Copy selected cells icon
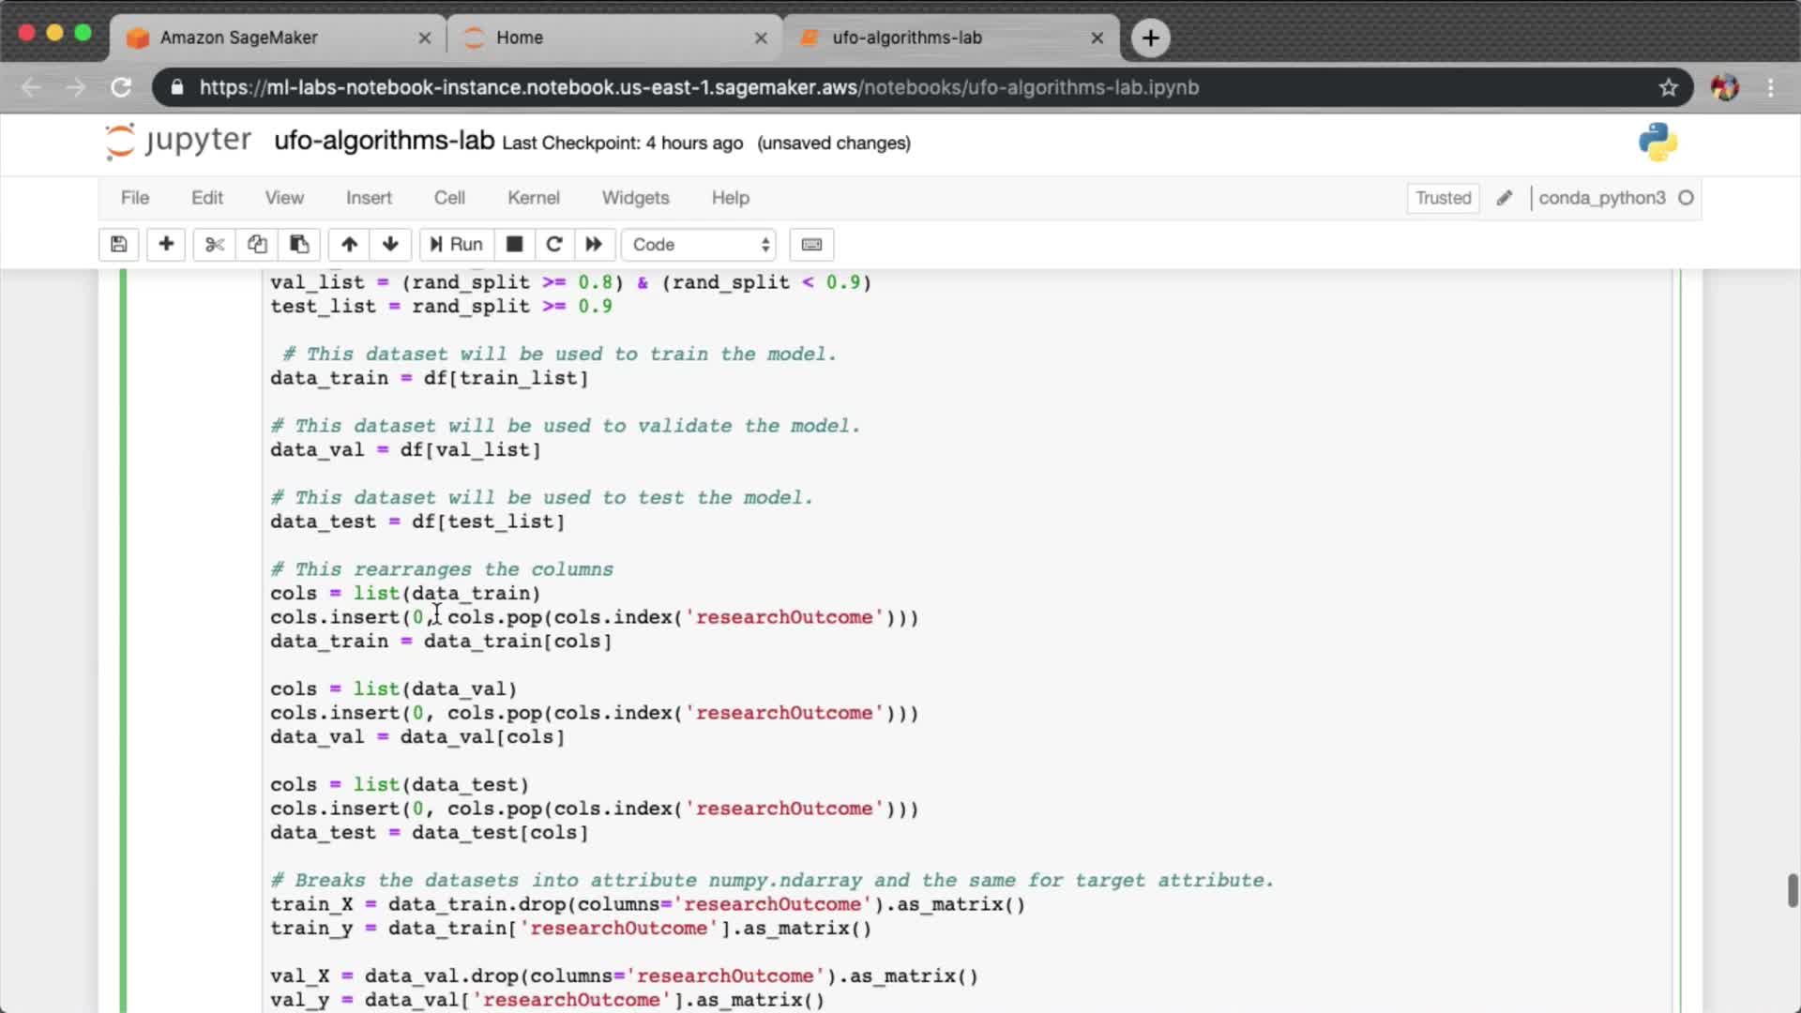Screen dimensions: 1801x1013 [257, 245]
